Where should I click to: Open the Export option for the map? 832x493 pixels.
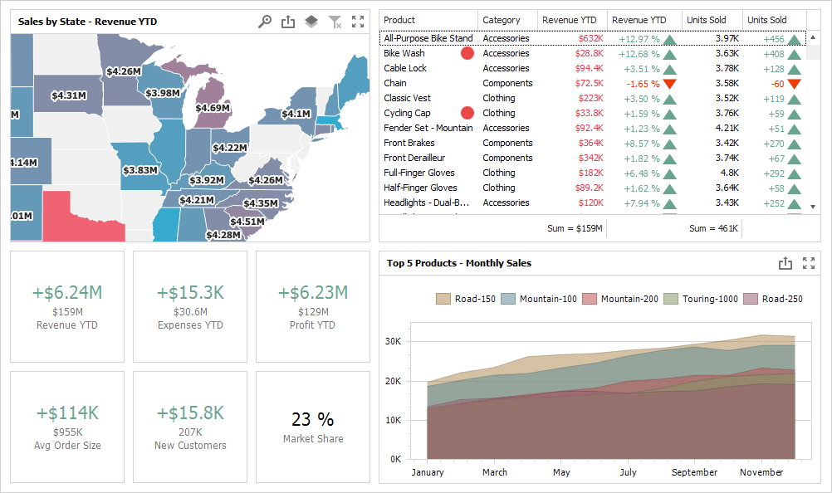288,22
